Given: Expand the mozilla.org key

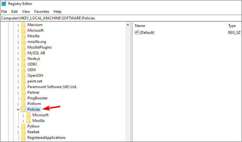Looking at the screenshot, I should click(x=18, y=42).
